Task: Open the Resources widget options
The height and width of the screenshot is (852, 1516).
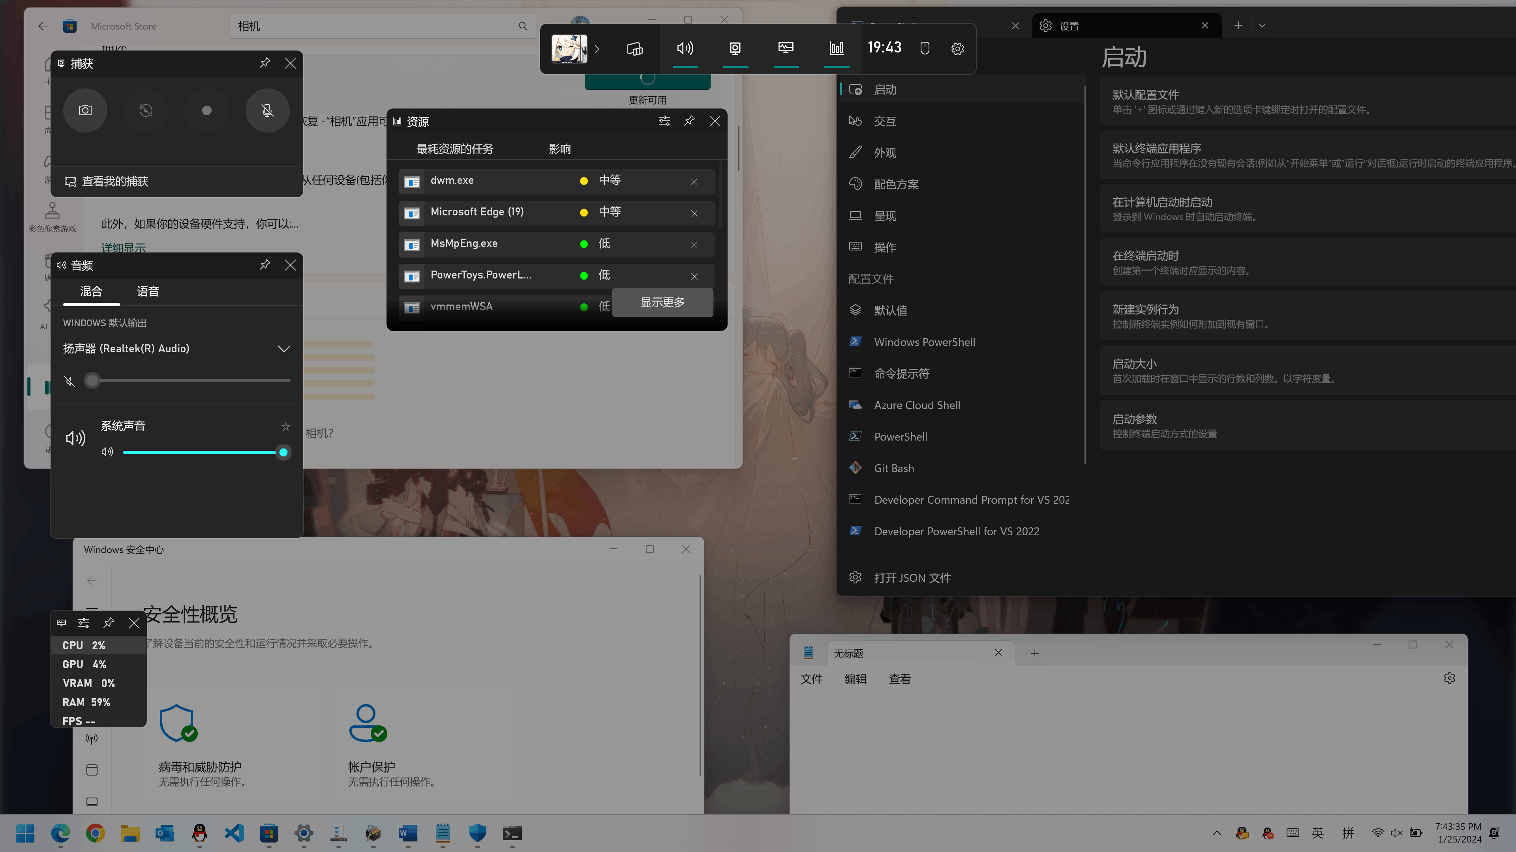Action: pos(664,121)
